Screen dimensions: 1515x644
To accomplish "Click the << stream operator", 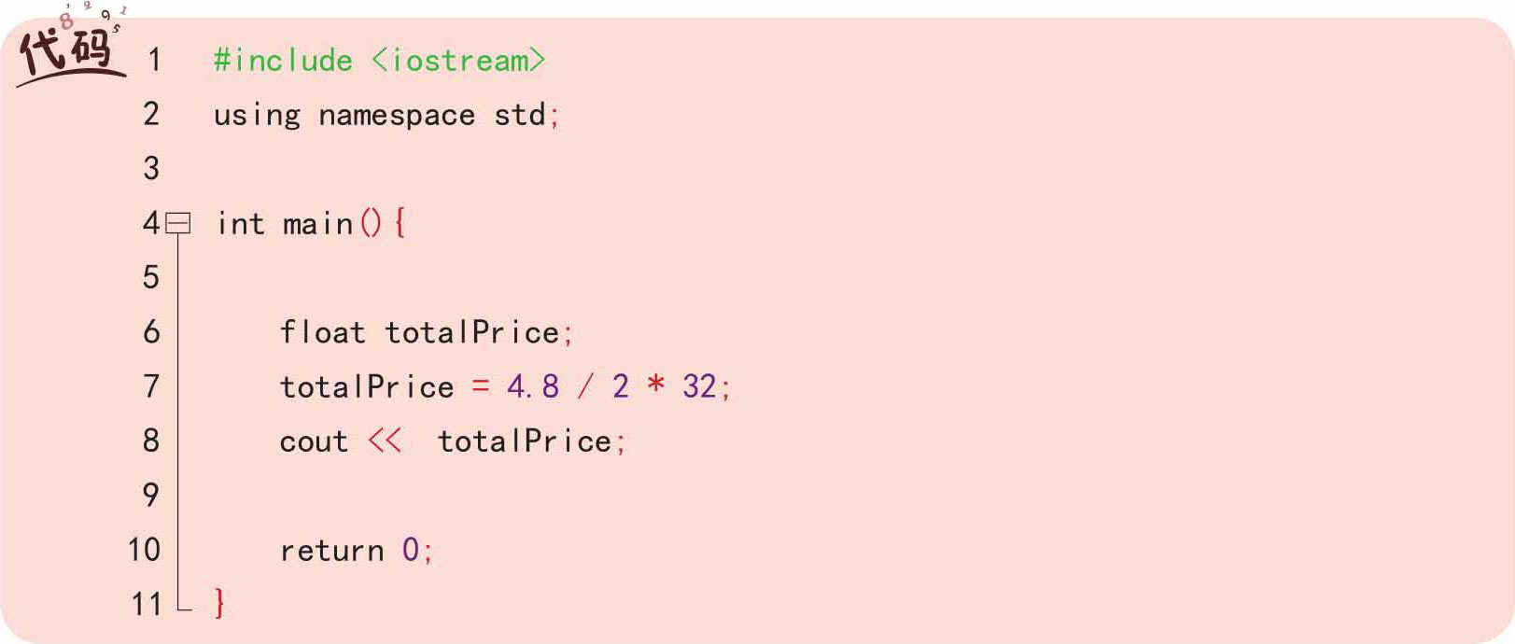I will [x=385, y=441].
